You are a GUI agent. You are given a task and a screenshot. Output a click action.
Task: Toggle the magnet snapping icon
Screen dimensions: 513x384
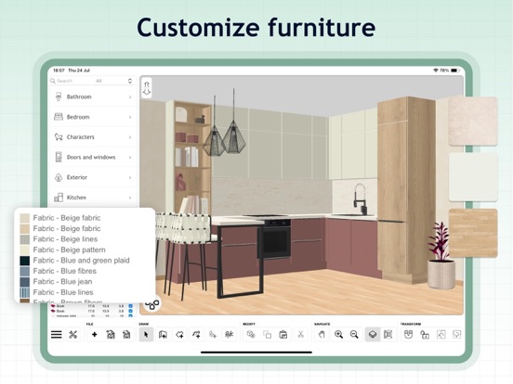coord(408,334)
